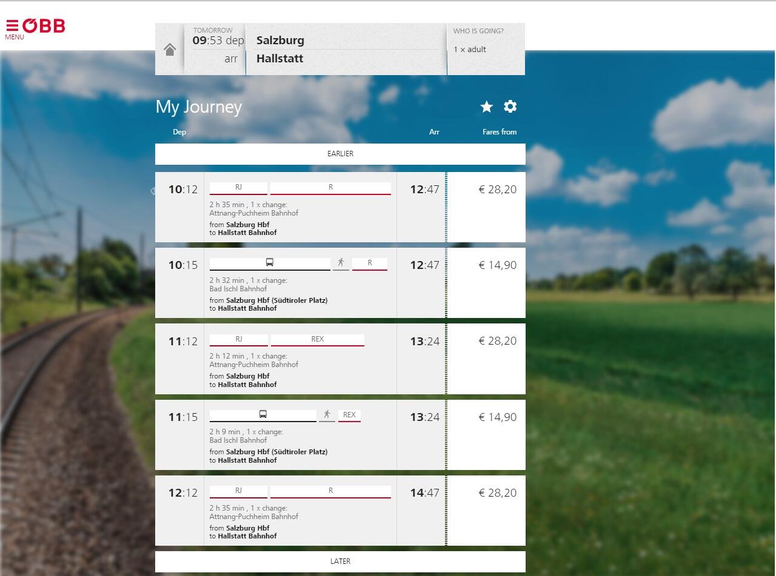
Task: Change the 09:53 departure time
Action: click(218, 41)
